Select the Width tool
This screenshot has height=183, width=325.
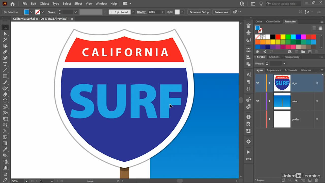[x=5, y=113]
